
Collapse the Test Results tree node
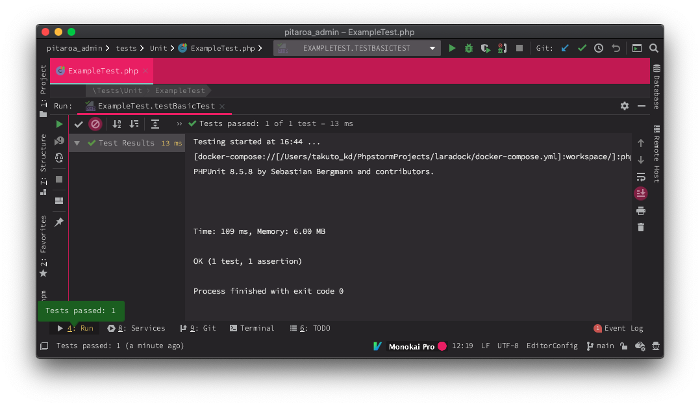pos(77,143)
